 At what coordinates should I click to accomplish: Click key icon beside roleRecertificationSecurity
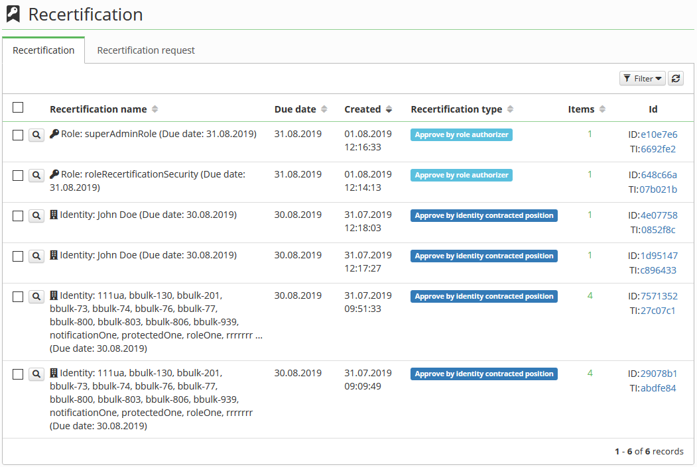[54, 174]
